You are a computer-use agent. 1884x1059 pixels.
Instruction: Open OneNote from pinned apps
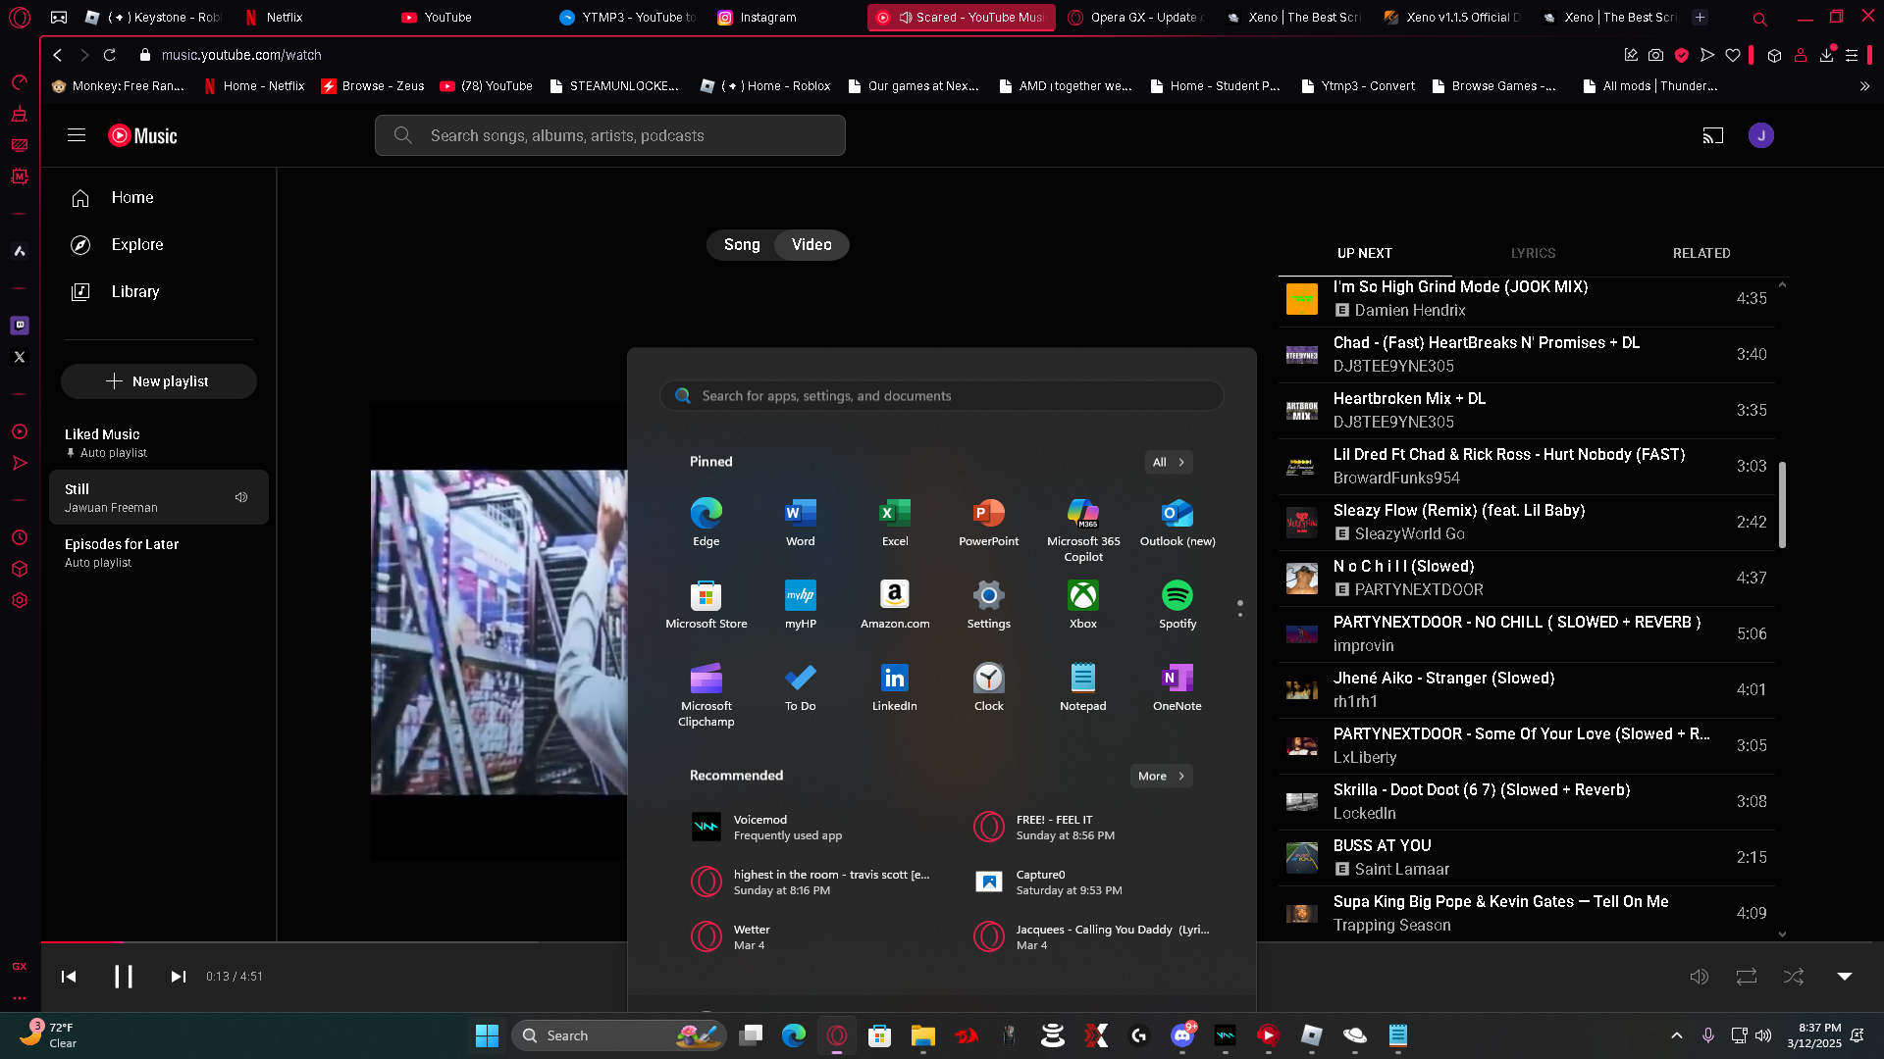(x=1177, y=686)
